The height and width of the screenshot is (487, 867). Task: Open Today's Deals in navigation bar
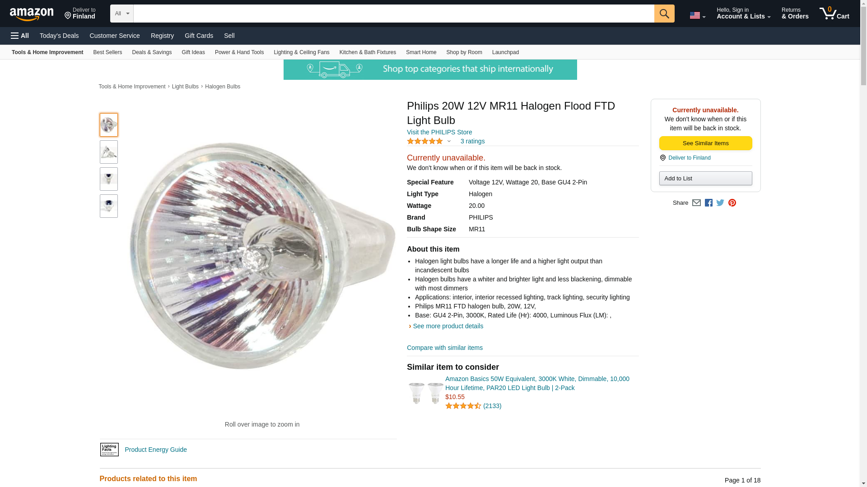tap(59, 36)
